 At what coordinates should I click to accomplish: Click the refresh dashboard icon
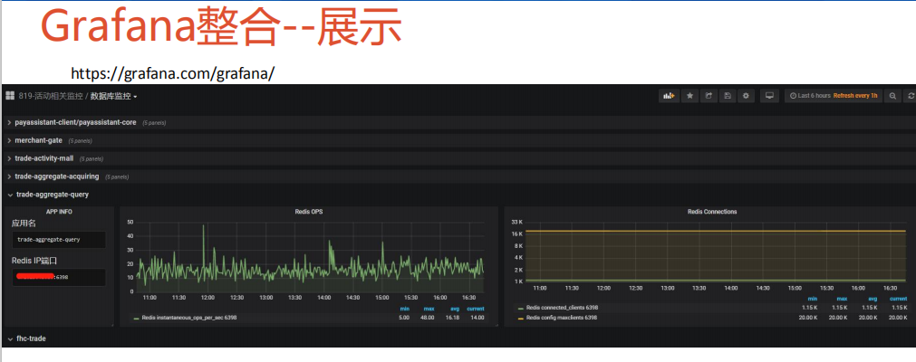[x=911, y=96]
